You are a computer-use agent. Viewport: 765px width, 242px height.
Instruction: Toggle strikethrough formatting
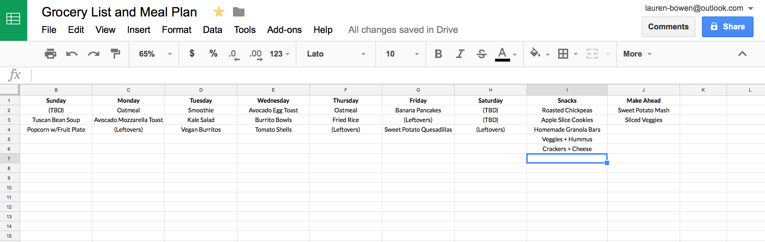pos(481,54)
